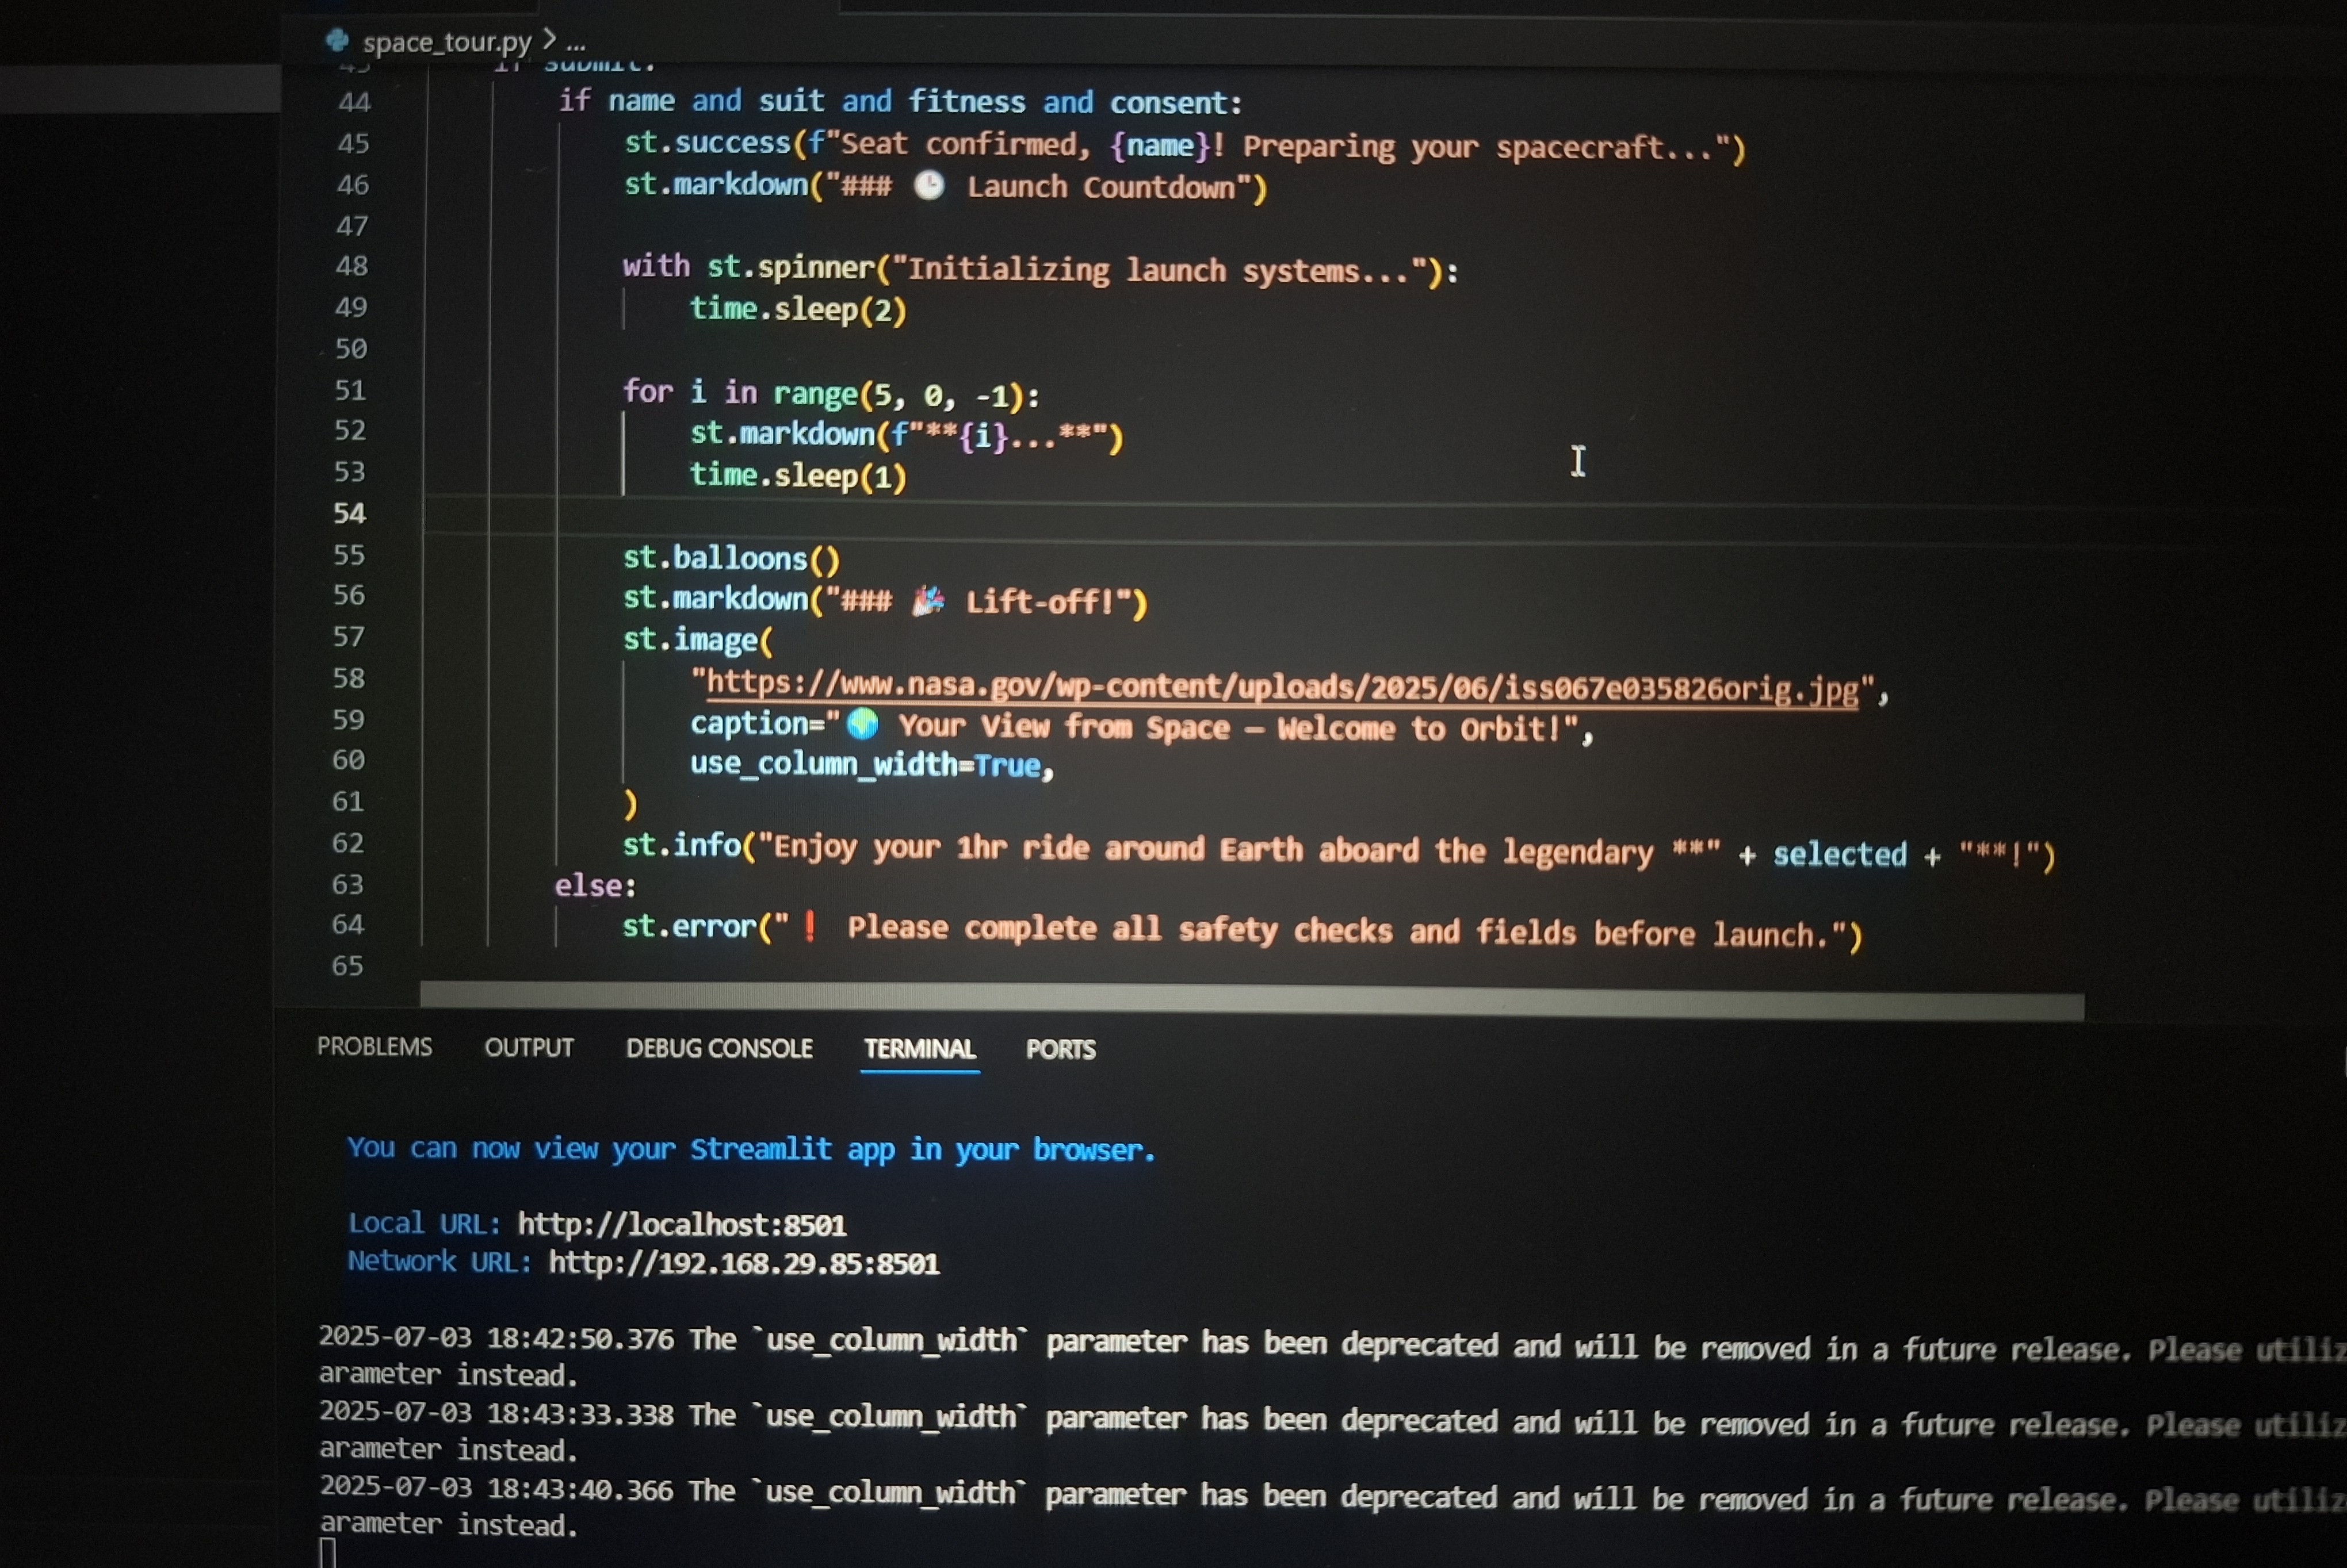The width and height of the screenshot is (2347, 1568).
Task: Click the Python file icon in breadcrumb
Action: [337, 40]
